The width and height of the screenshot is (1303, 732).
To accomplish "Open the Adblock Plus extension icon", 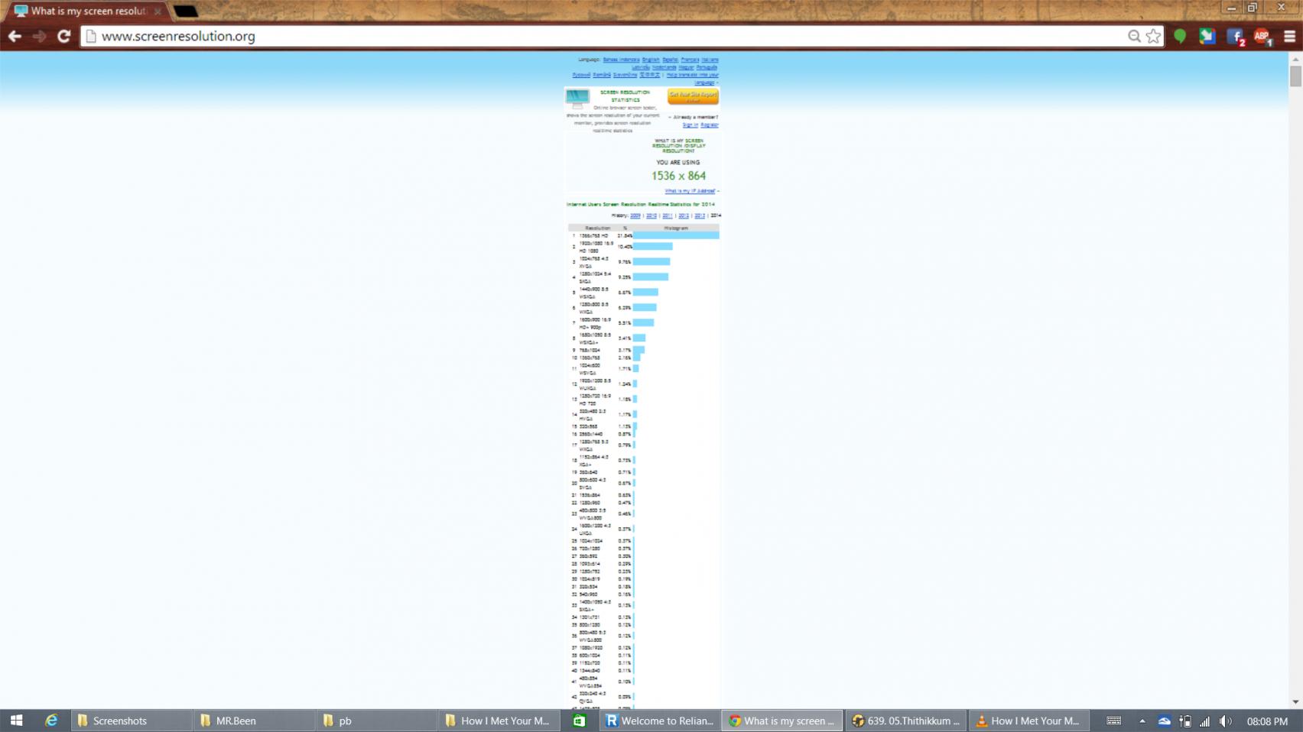I will coord(1262,36).
